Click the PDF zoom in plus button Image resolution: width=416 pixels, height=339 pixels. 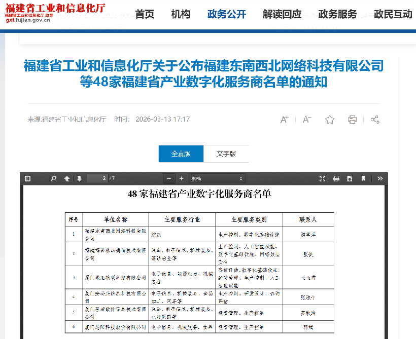click(182, 178)
